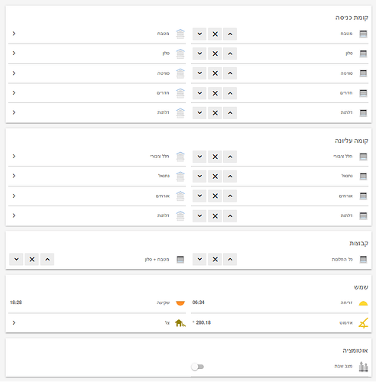The height and width of the screenshot is (382, 376).
Task: Click the window blind icon for מטבח
Action: pos(363,34)
